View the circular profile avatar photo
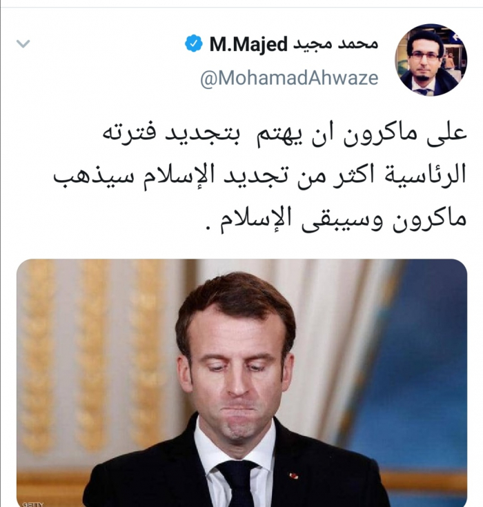 coord(431,60)
